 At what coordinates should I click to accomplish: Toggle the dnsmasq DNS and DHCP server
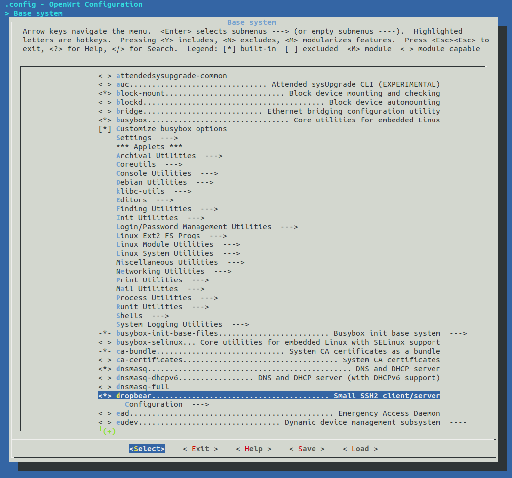point(269,369)
